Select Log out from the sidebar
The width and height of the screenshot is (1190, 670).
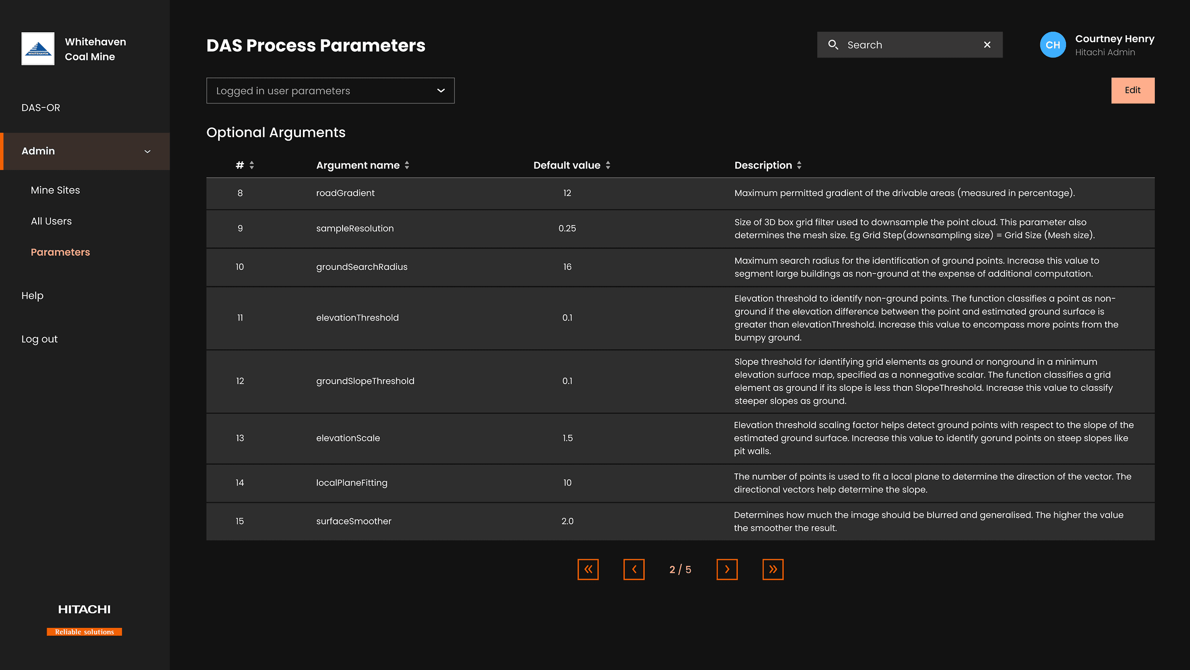[40, 338]
